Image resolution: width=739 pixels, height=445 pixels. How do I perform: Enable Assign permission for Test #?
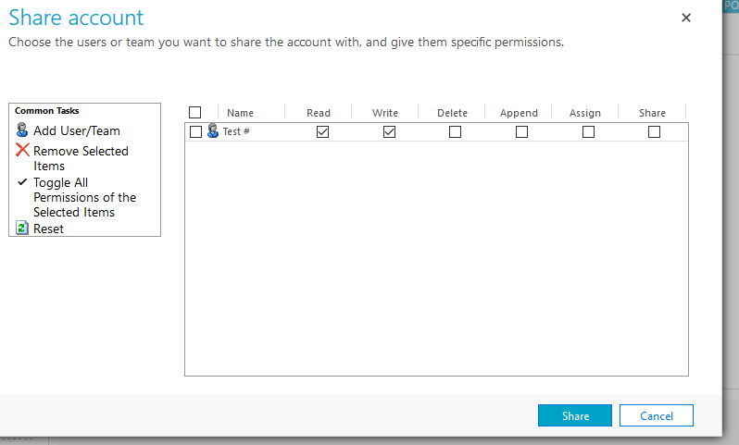pyautogui.click(x=588, y=132)
